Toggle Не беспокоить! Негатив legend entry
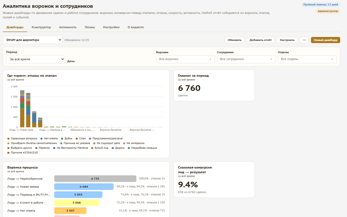Viewport: 347px width, 217px height. pyautogui.click(x=70, y=148)
